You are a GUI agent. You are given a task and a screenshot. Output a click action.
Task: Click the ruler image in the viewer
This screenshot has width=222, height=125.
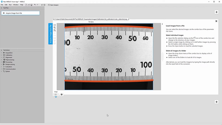[109, 57]
